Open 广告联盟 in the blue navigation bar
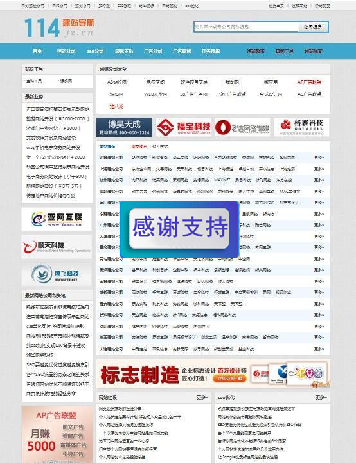 [x=182, y=51]
